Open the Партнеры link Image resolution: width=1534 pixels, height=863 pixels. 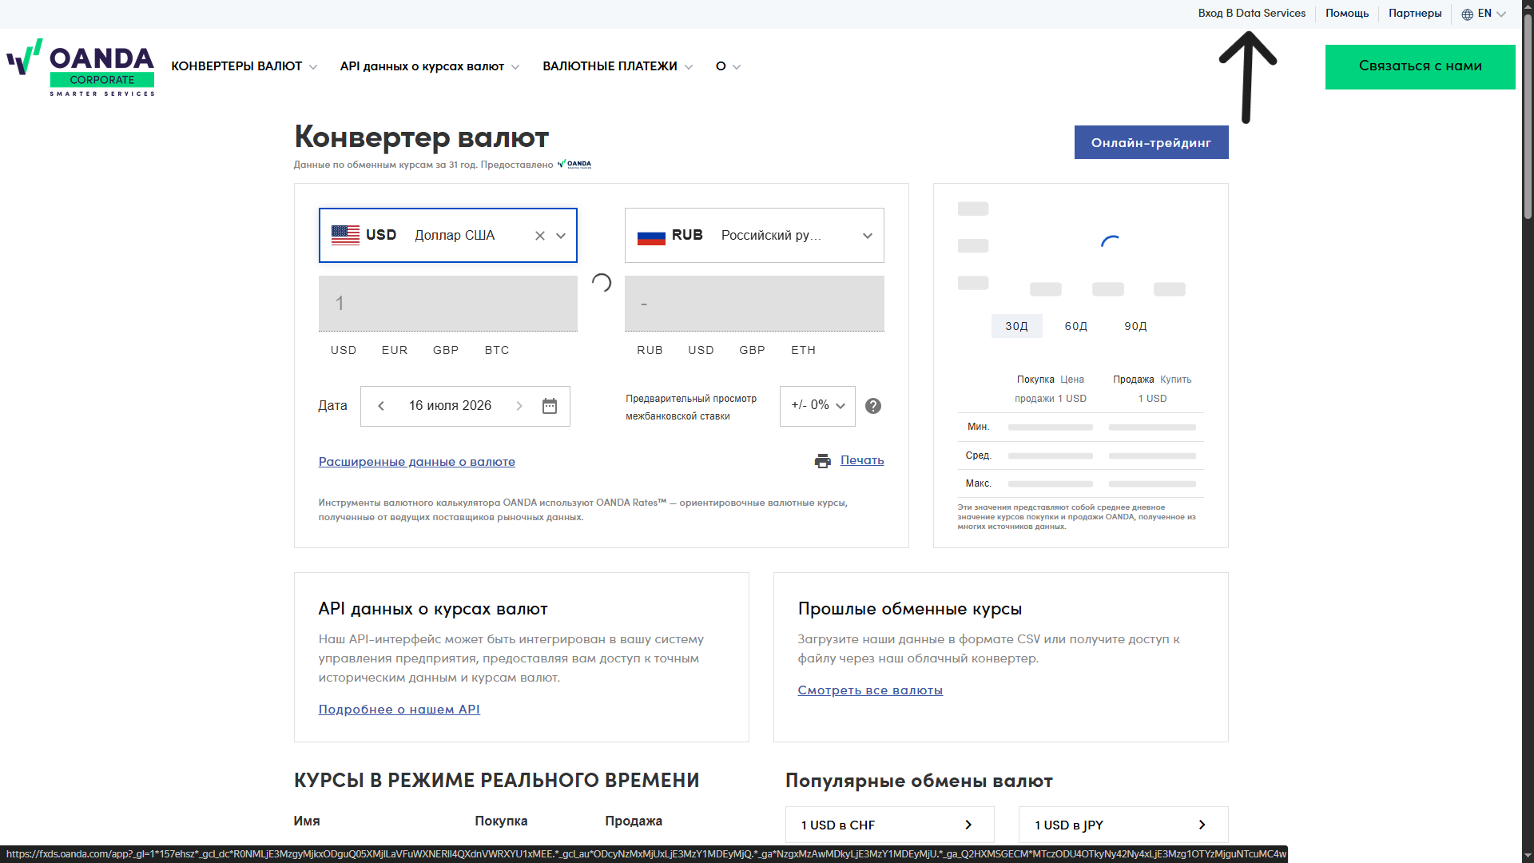coord(1415,14)
